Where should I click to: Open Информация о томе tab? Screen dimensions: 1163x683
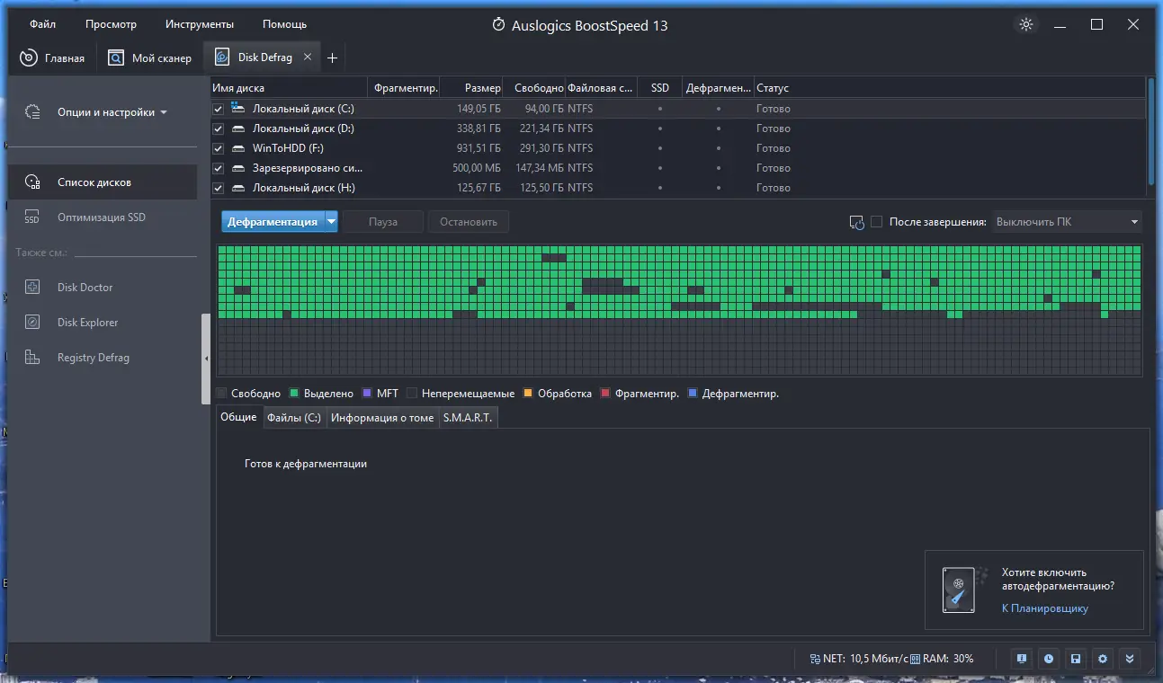tap(382, 418)
